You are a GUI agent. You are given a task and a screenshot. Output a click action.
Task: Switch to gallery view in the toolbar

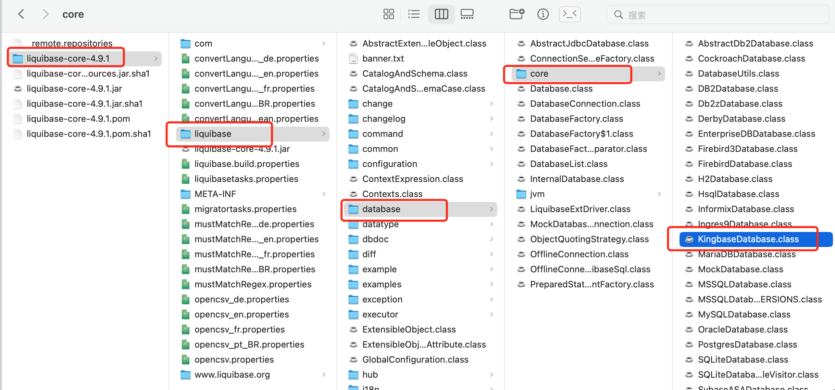(x=467, y=14)
